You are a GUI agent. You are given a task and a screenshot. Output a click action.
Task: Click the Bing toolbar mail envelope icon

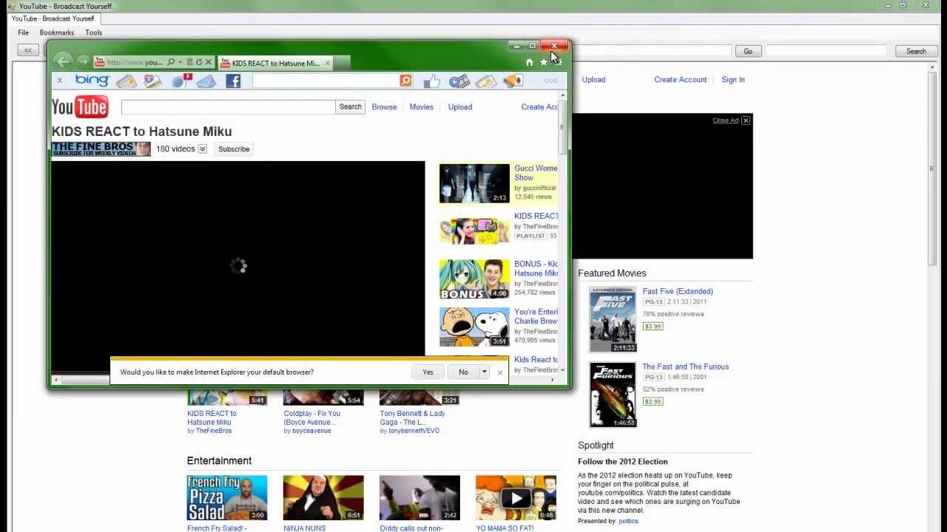tap(206, 81)
